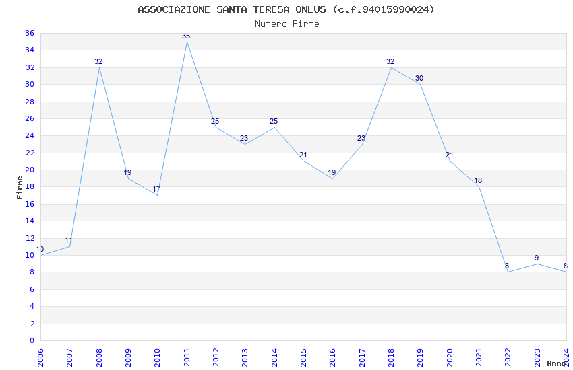This screenshot has width=573, height=370.
Task: Click y-axis tick value 30
Action: point(30,84)
